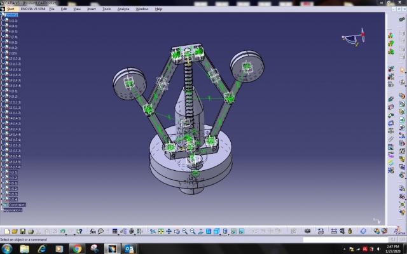Open File Explorer from taskbar
Screen dimensions: 407x254
pos(25,249)
